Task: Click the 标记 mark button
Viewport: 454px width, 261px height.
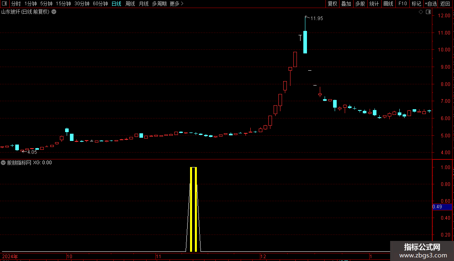Action: [x=416, y=4]
